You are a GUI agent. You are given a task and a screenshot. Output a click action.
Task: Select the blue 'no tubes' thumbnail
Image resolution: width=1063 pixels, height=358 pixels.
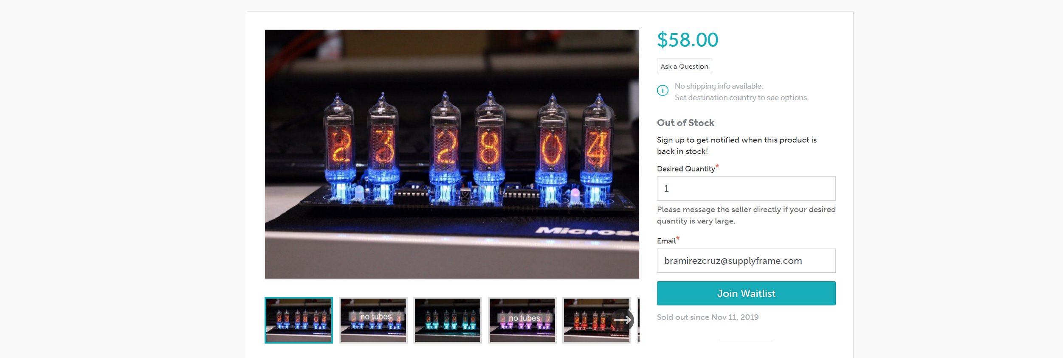(373, 320)
